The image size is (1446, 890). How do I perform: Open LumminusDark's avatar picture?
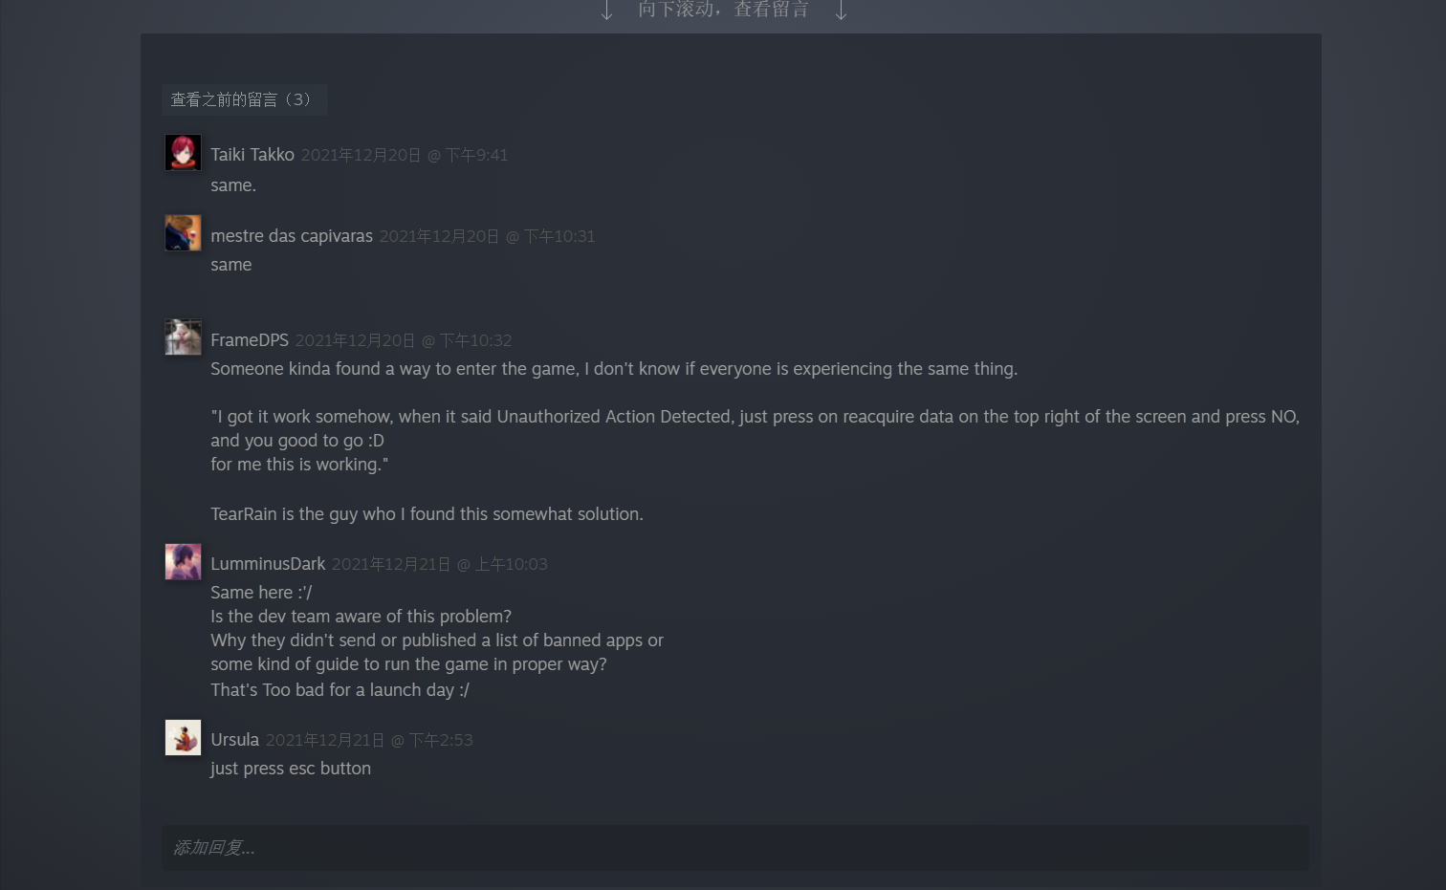pyautogui.click(x=183, y=562)
